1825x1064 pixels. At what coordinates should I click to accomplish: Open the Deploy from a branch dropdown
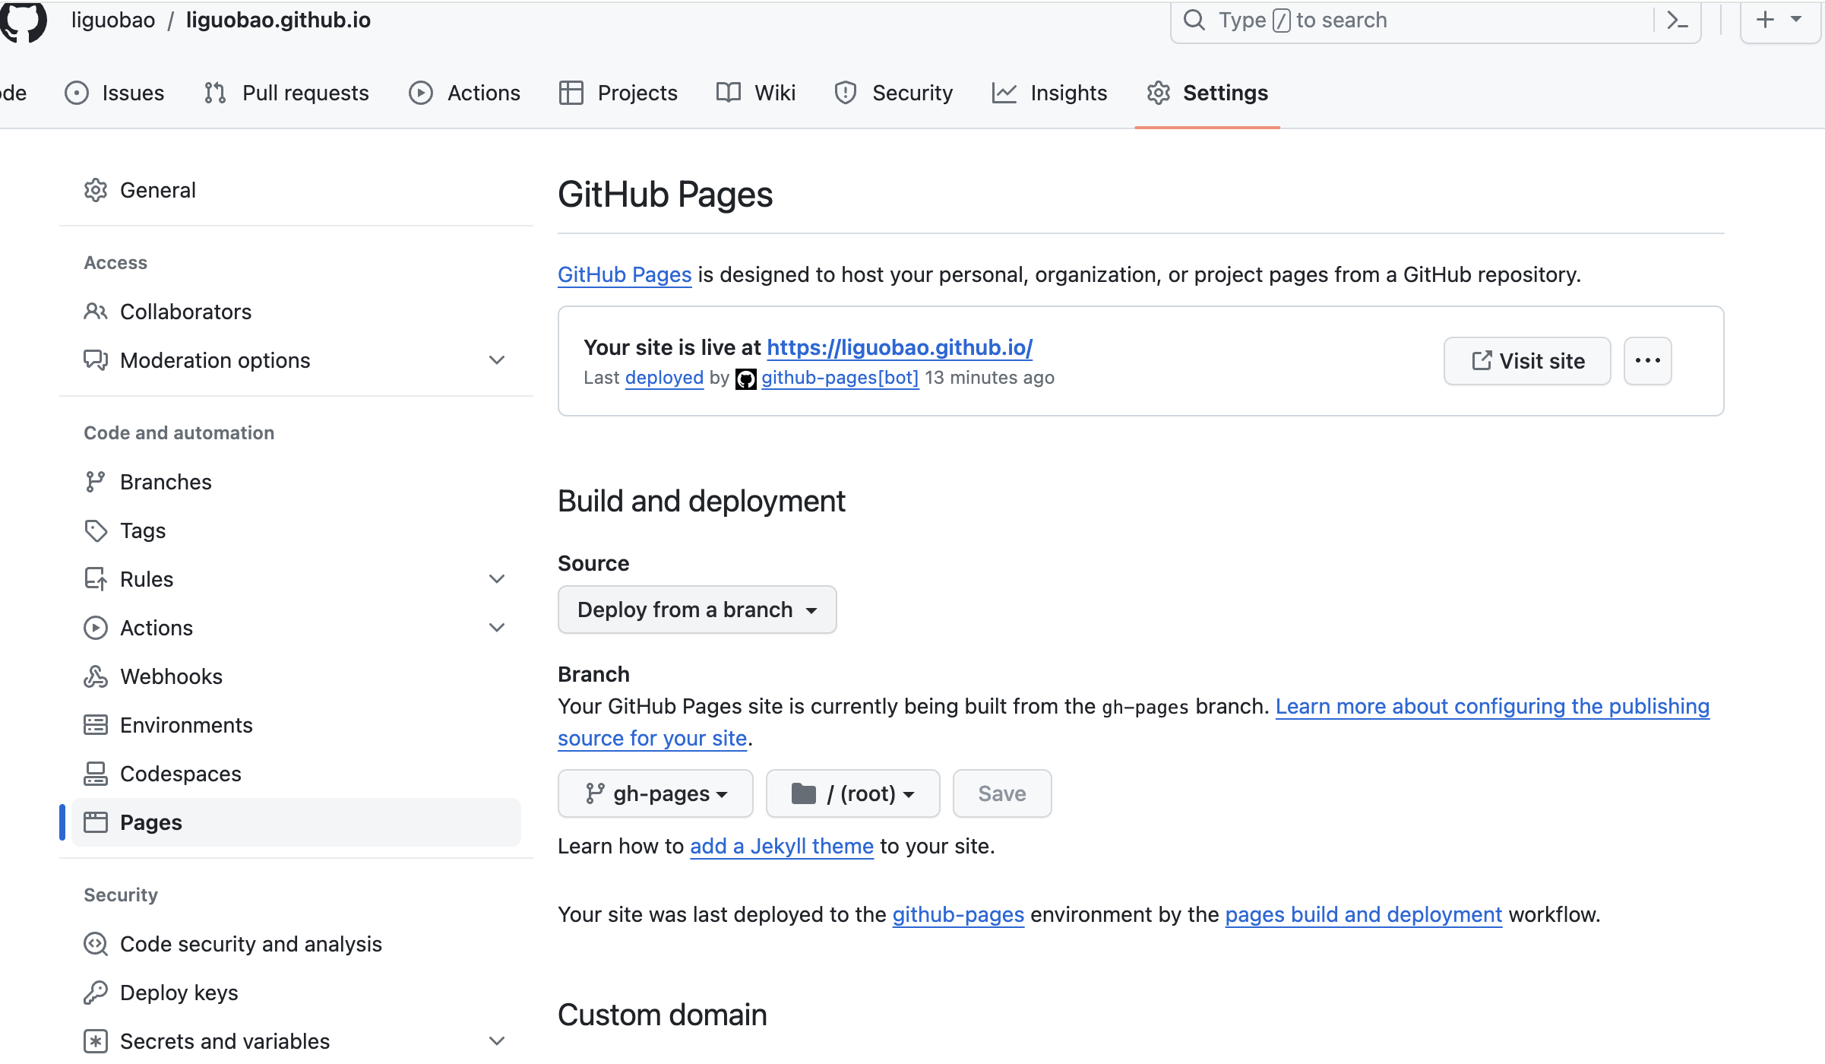(x=697, y=610)
